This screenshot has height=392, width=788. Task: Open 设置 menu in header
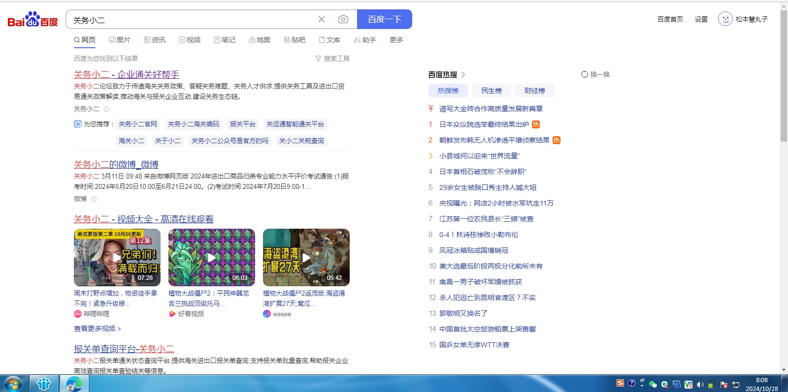(701, 19)
